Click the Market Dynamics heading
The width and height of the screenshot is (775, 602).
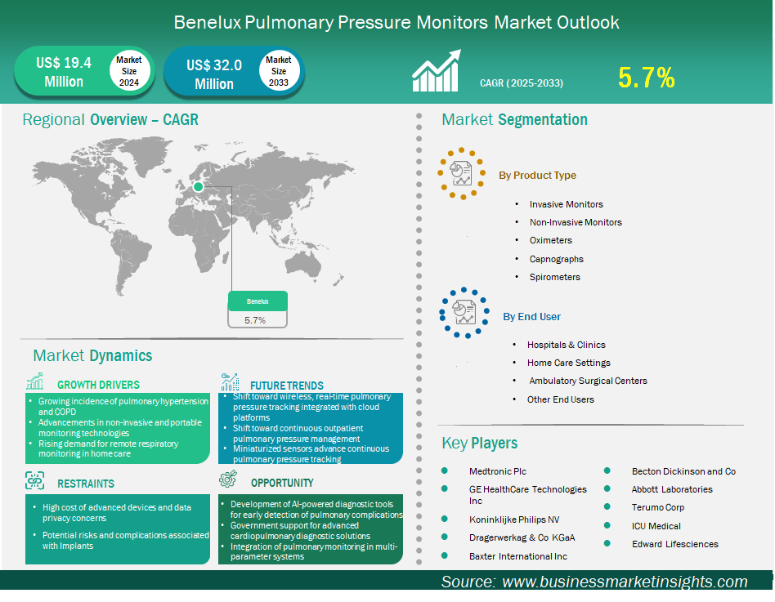coord(92,356)
